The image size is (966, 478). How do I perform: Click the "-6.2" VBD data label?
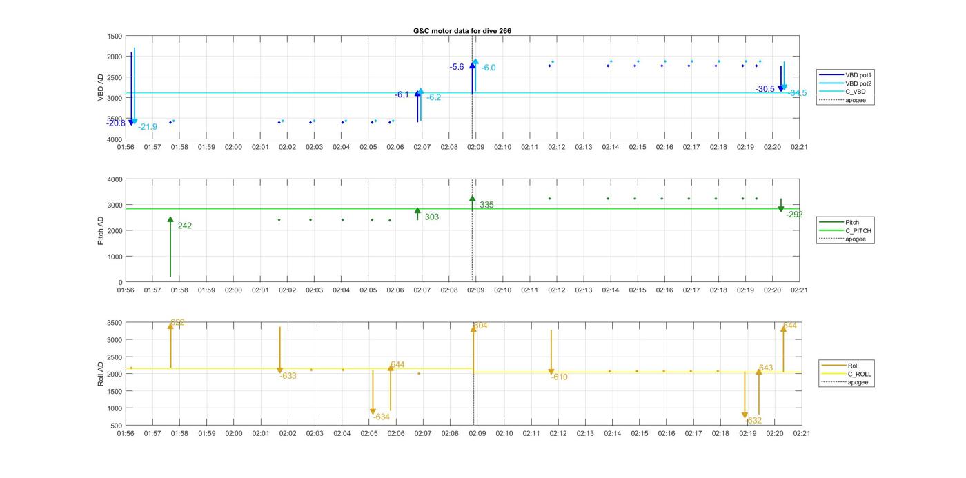tap(433, 98)
